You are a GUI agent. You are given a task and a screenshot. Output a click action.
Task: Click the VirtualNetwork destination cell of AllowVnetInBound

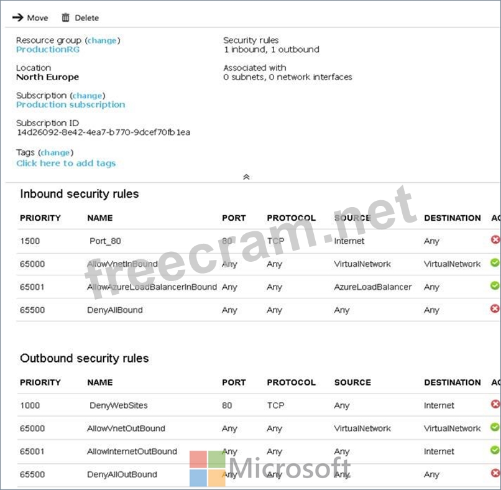[x=453, y=264]
